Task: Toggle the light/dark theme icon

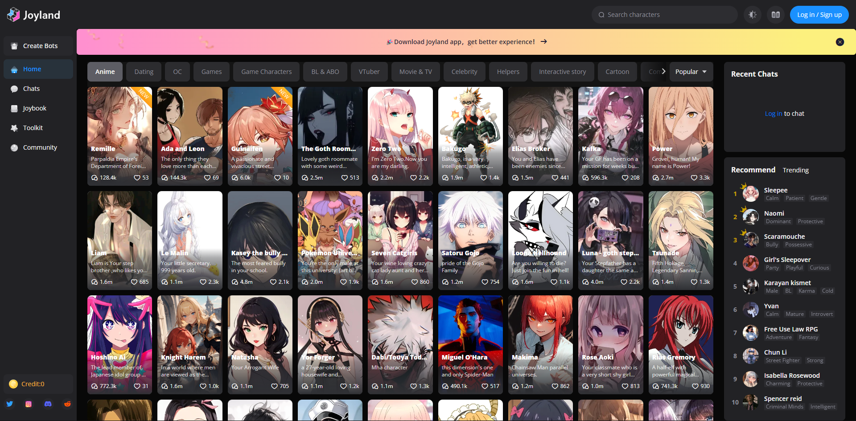Action: pos(753,15)
